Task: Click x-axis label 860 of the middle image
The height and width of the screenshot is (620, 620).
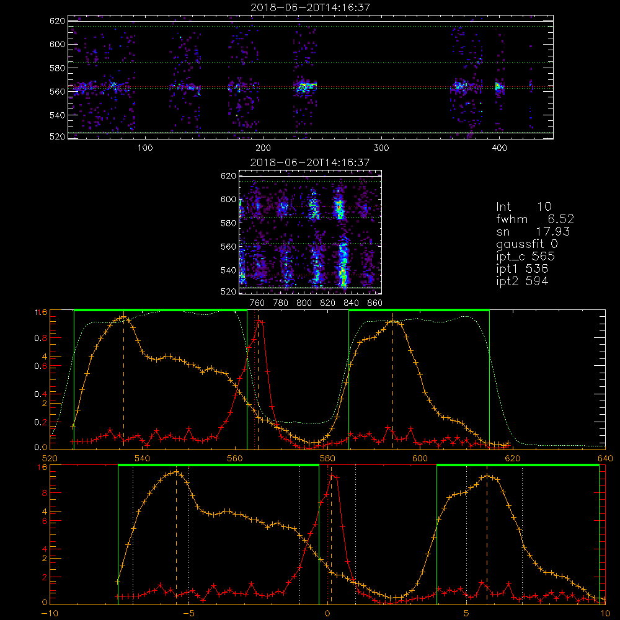Action: point(375,303)
